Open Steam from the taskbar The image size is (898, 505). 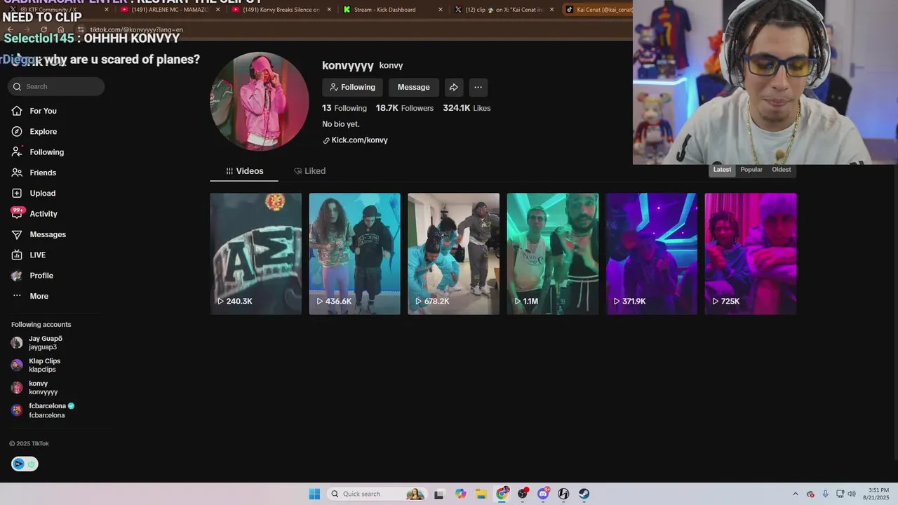[x=584, y=494]
